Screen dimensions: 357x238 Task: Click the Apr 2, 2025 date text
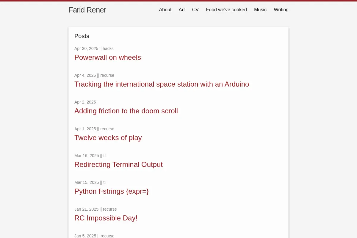[x=85, y=102]
